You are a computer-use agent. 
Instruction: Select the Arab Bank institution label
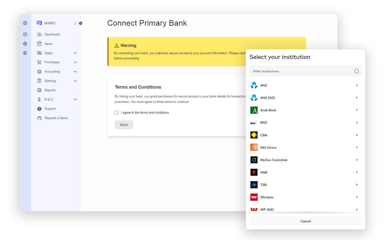pyautogui.click(x=268, y=110)
